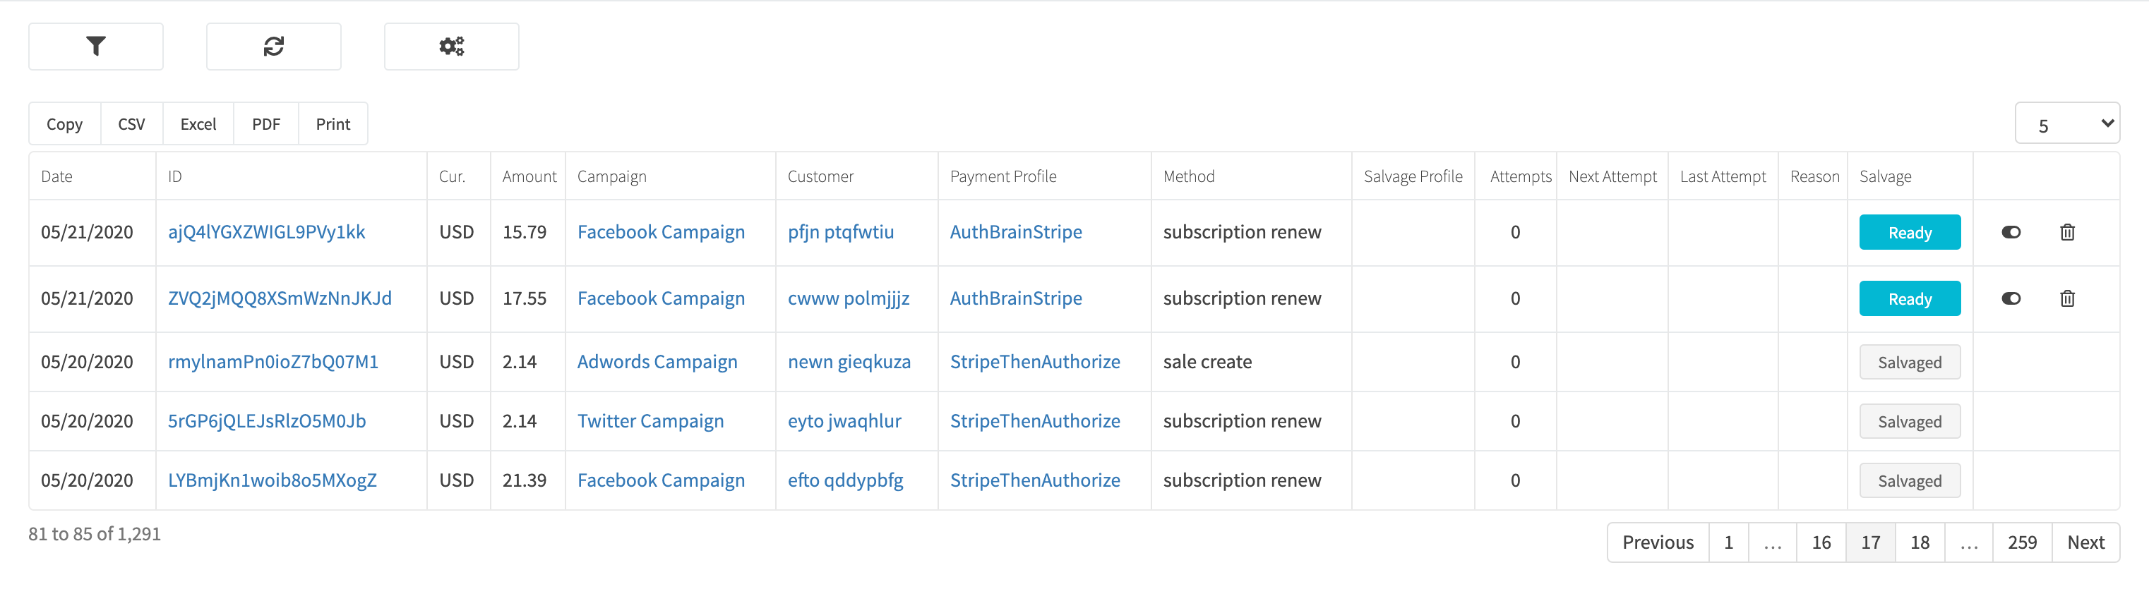Export the table as CSV
This screenshot has height=601, width=2149.
pyautogui.click(x=132, y=124)
